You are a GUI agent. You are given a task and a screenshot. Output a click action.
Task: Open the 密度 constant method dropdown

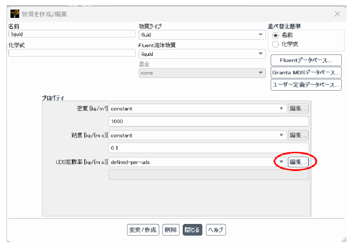pos(198,109)
